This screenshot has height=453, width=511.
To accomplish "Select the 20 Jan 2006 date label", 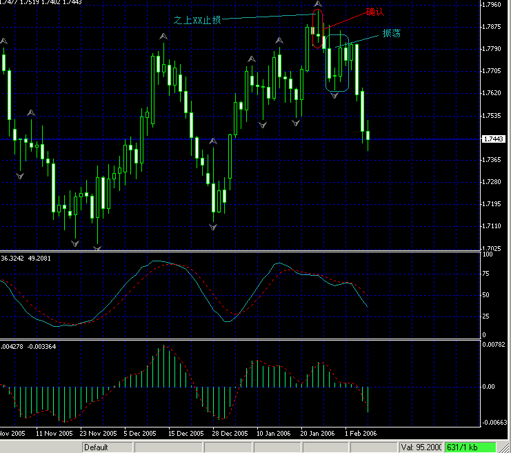I will point(317,434).
